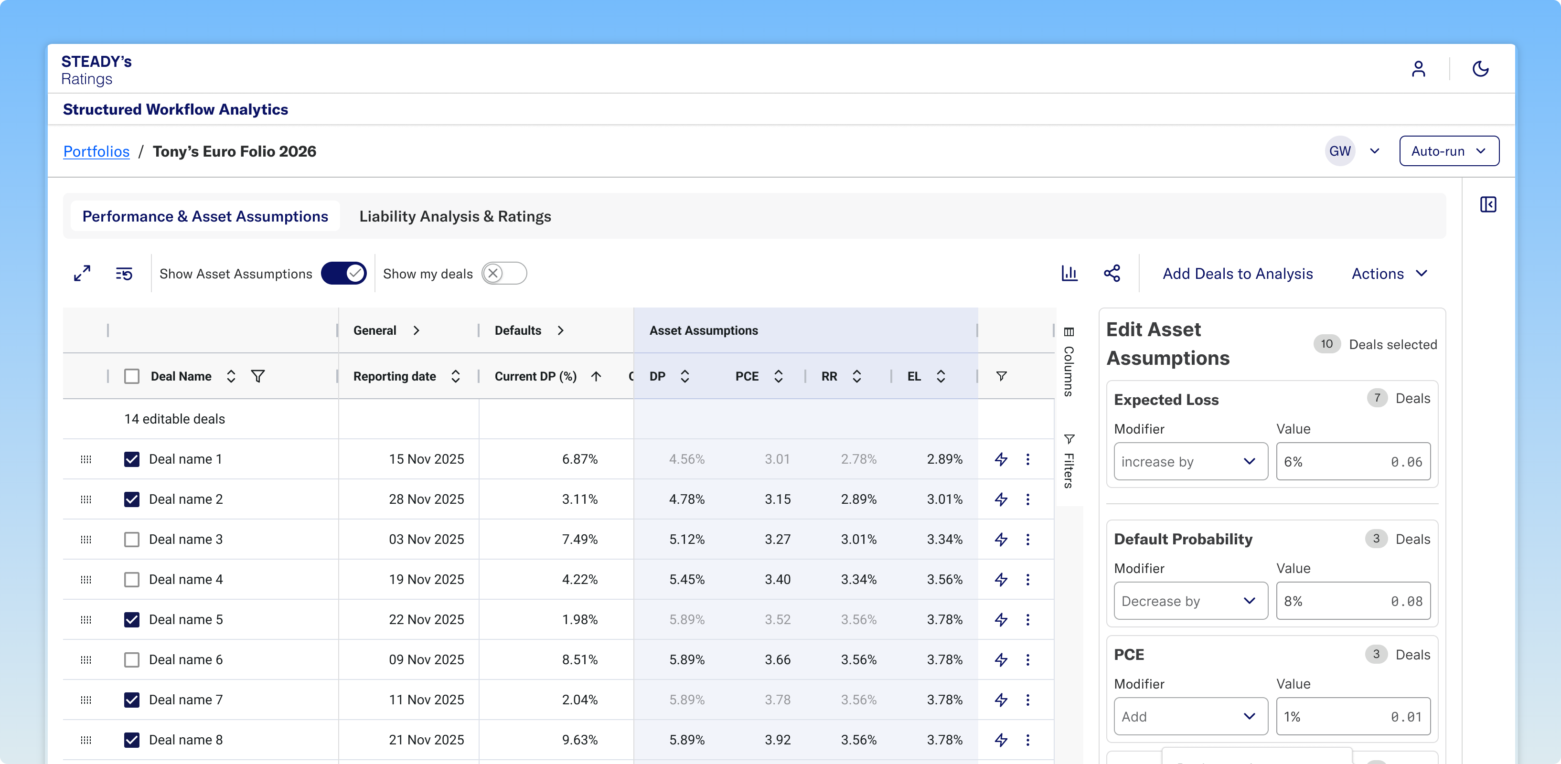Collapse the right side panel icon
Viewport: 1561px width, 764px height.
pyautogui.click(x=1487, y=204)
